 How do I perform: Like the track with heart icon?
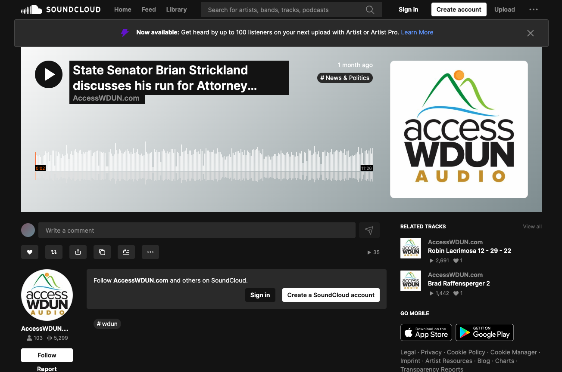[30, 252]
